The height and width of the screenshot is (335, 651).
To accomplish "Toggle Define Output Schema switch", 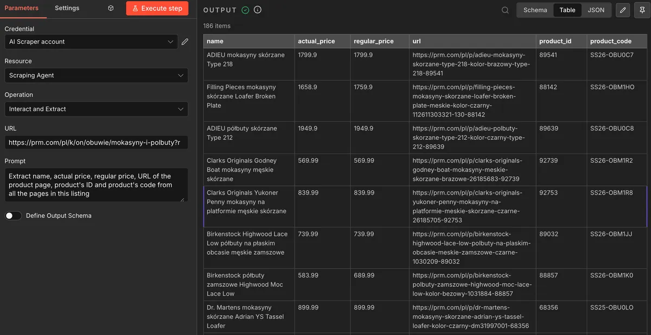I will click(13, 216).
